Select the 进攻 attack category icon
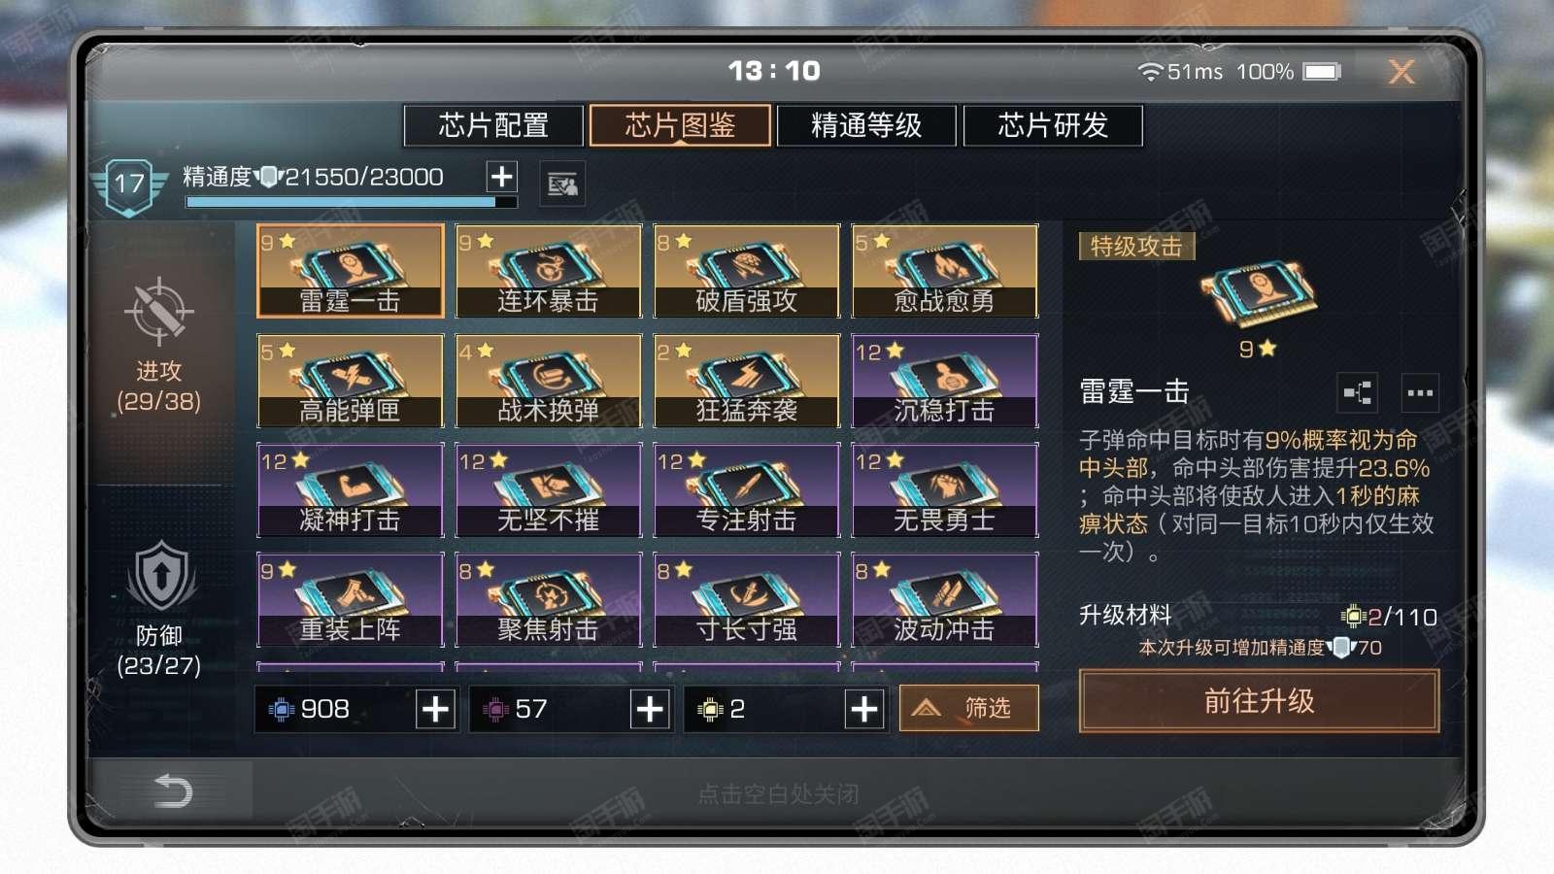 (158, 312)
